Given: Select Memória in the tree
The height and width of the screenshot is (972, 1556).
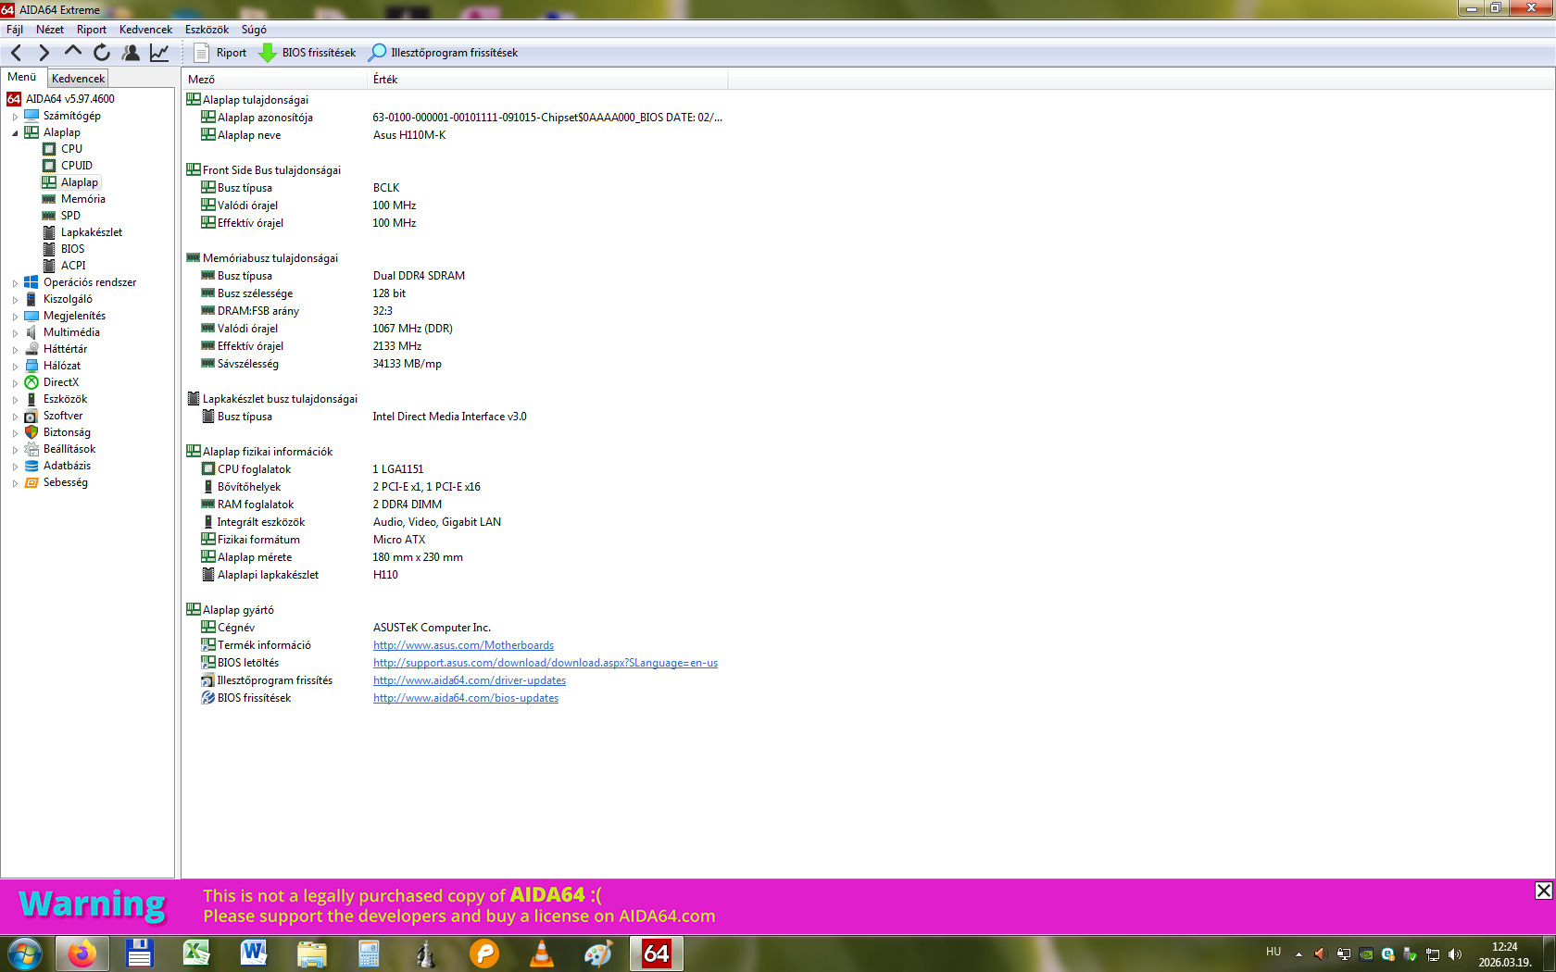Looking at the screenshot, I should (x=82, y=199).
